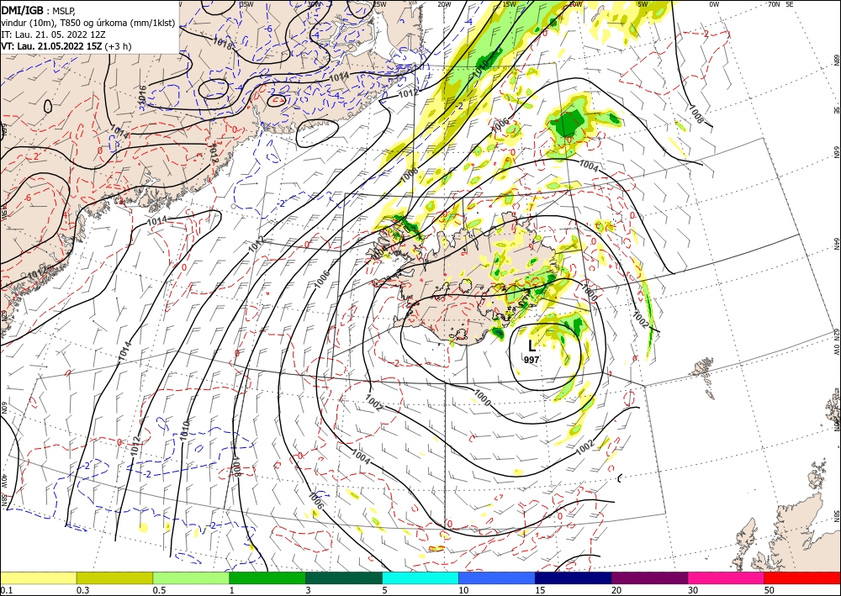Pick the cyan 5 mm legend swatch
Viewport: 841px width, 596px height.
(420, 578)
